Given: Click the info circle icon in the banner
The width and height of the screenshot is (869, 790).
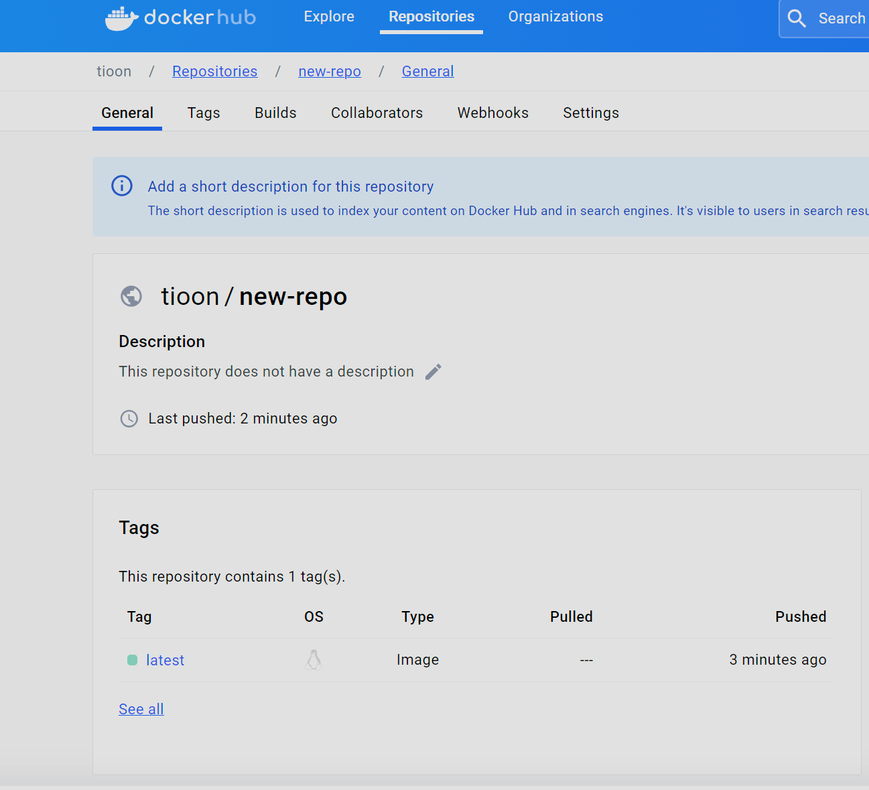Looking at the screenshot, I should point(122,186).
